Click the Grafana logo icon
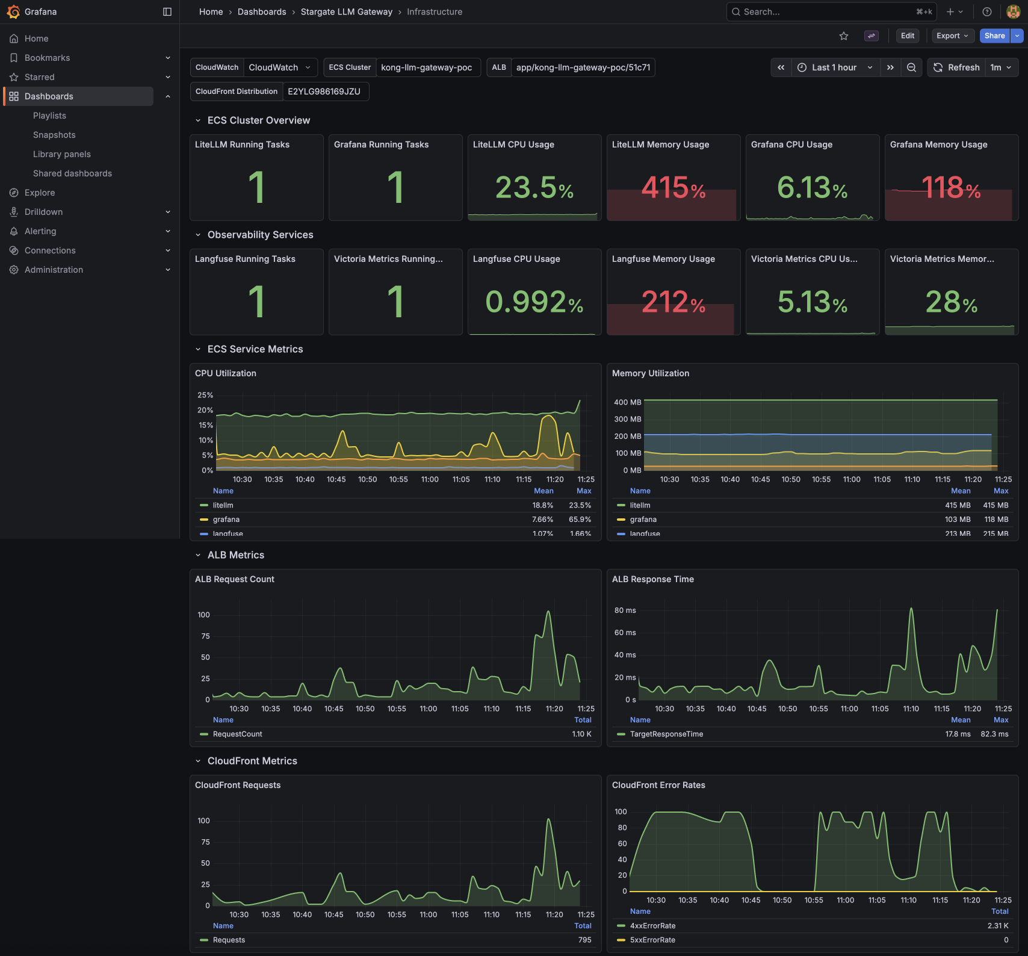The image size is (1028, 956). 13,12
